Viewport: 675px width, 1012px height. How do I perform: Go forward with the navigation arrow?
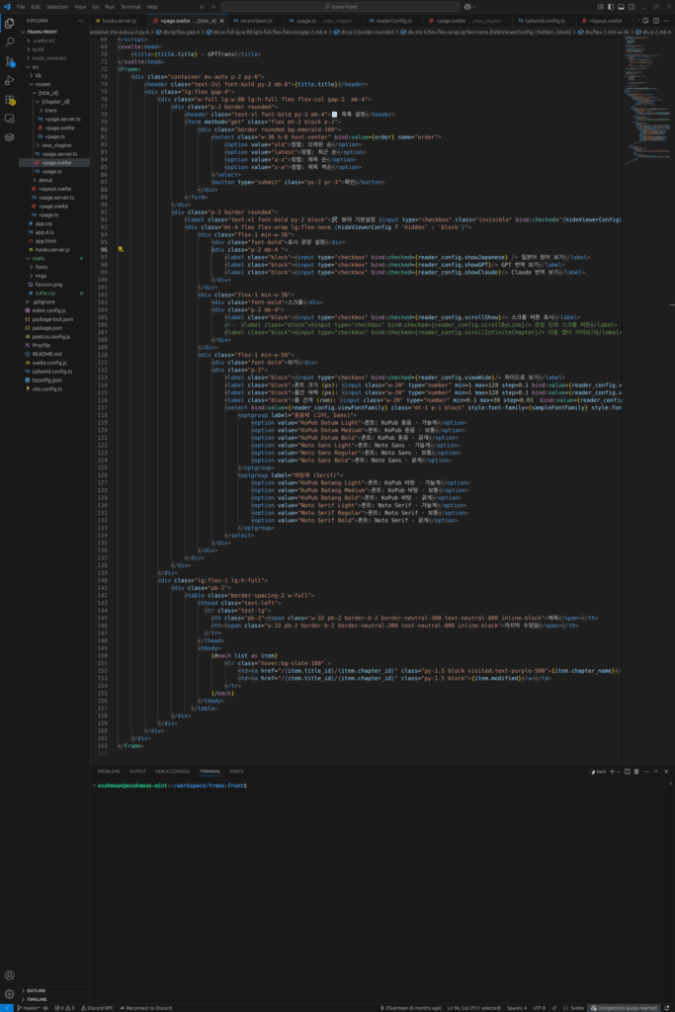(x=212, y=7)
